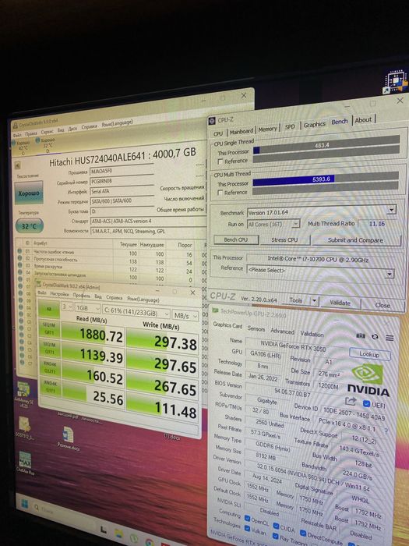This screenshot has height=546, width=409.
Task: Switch to the Validation tab in GPU-Z
Action: 312,335
